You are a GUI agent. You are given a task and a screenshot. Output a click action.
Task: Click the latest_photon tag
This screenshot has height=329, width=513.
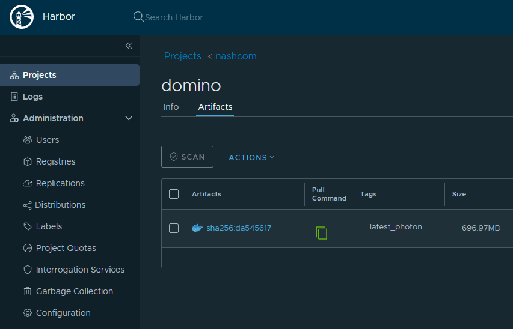pyautogui.click(x=396, y=227)
